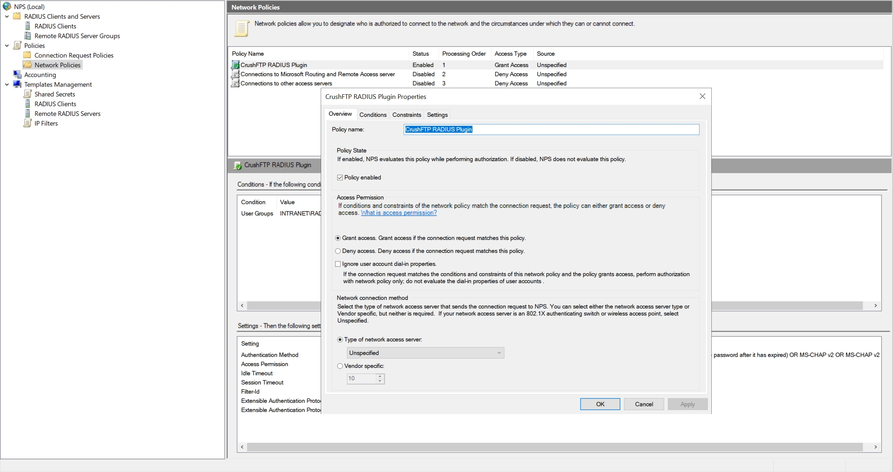
Task: Click the policy icon in CrushFTP details header
Action: 237,165
